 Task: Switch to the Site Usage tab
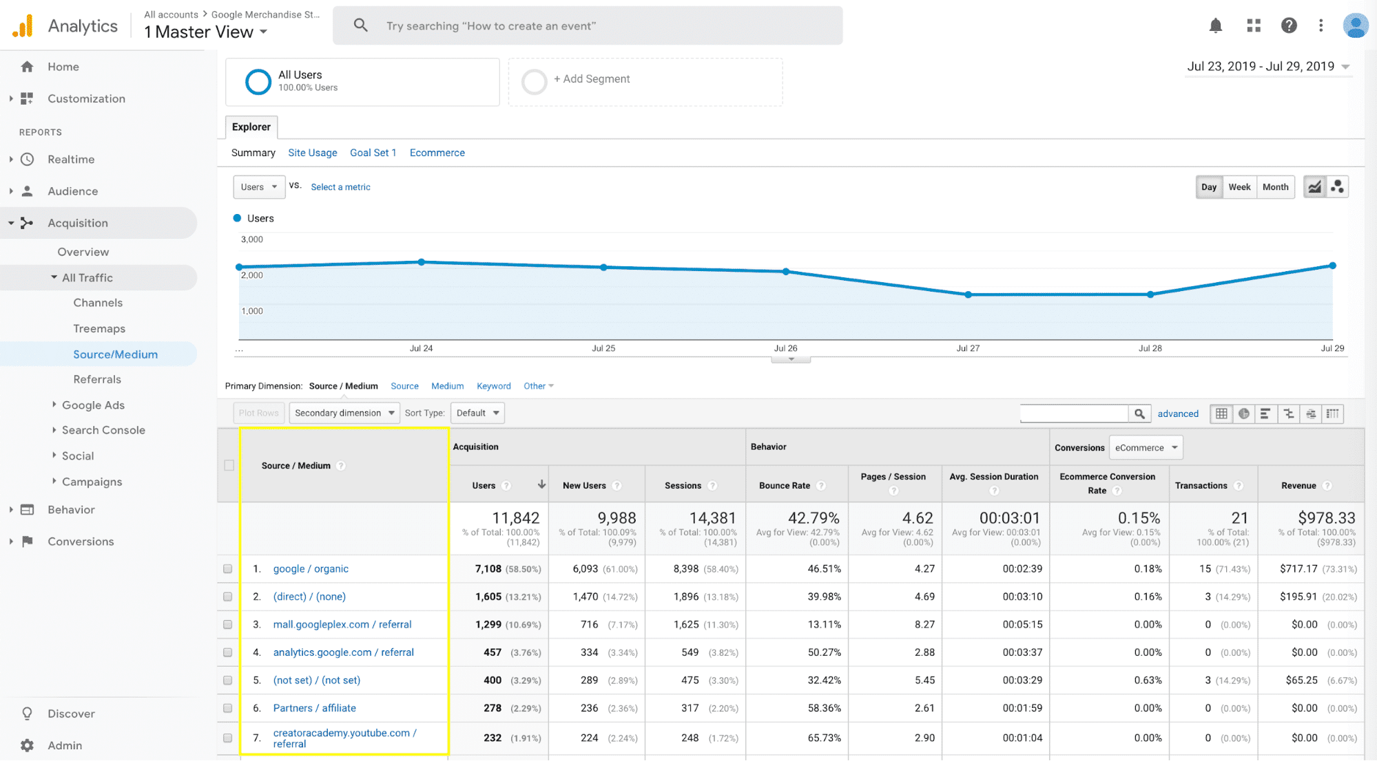tap(313, 153)
